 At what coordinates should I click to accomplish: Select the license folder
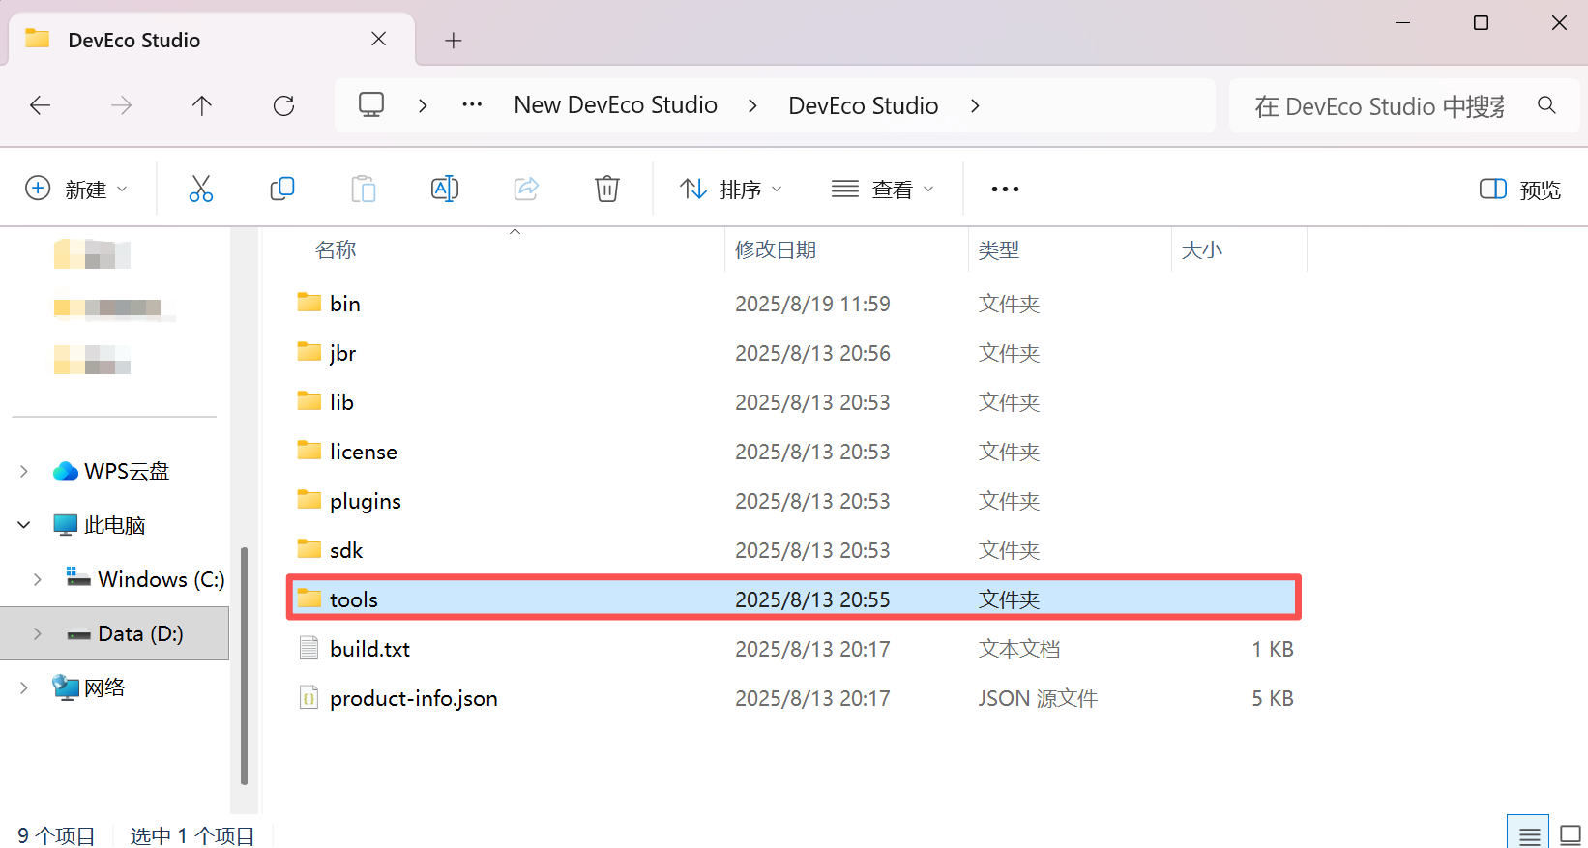coord(363,452)
